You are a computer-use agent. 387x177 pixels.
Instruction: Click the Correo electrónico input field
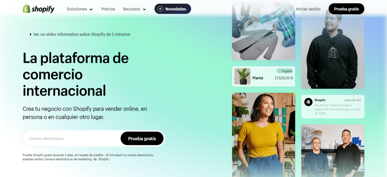[x=71, y=138]
